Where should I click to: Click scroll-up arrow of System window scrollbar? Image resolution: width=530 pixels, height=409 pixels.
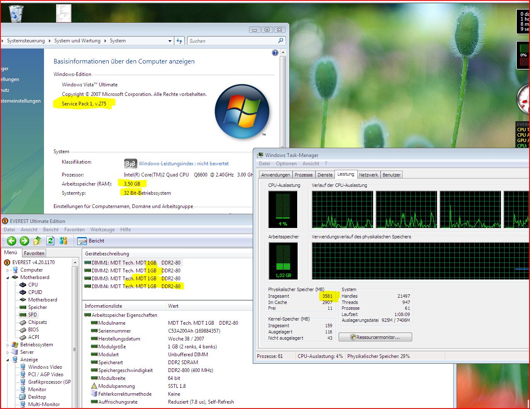283,53
